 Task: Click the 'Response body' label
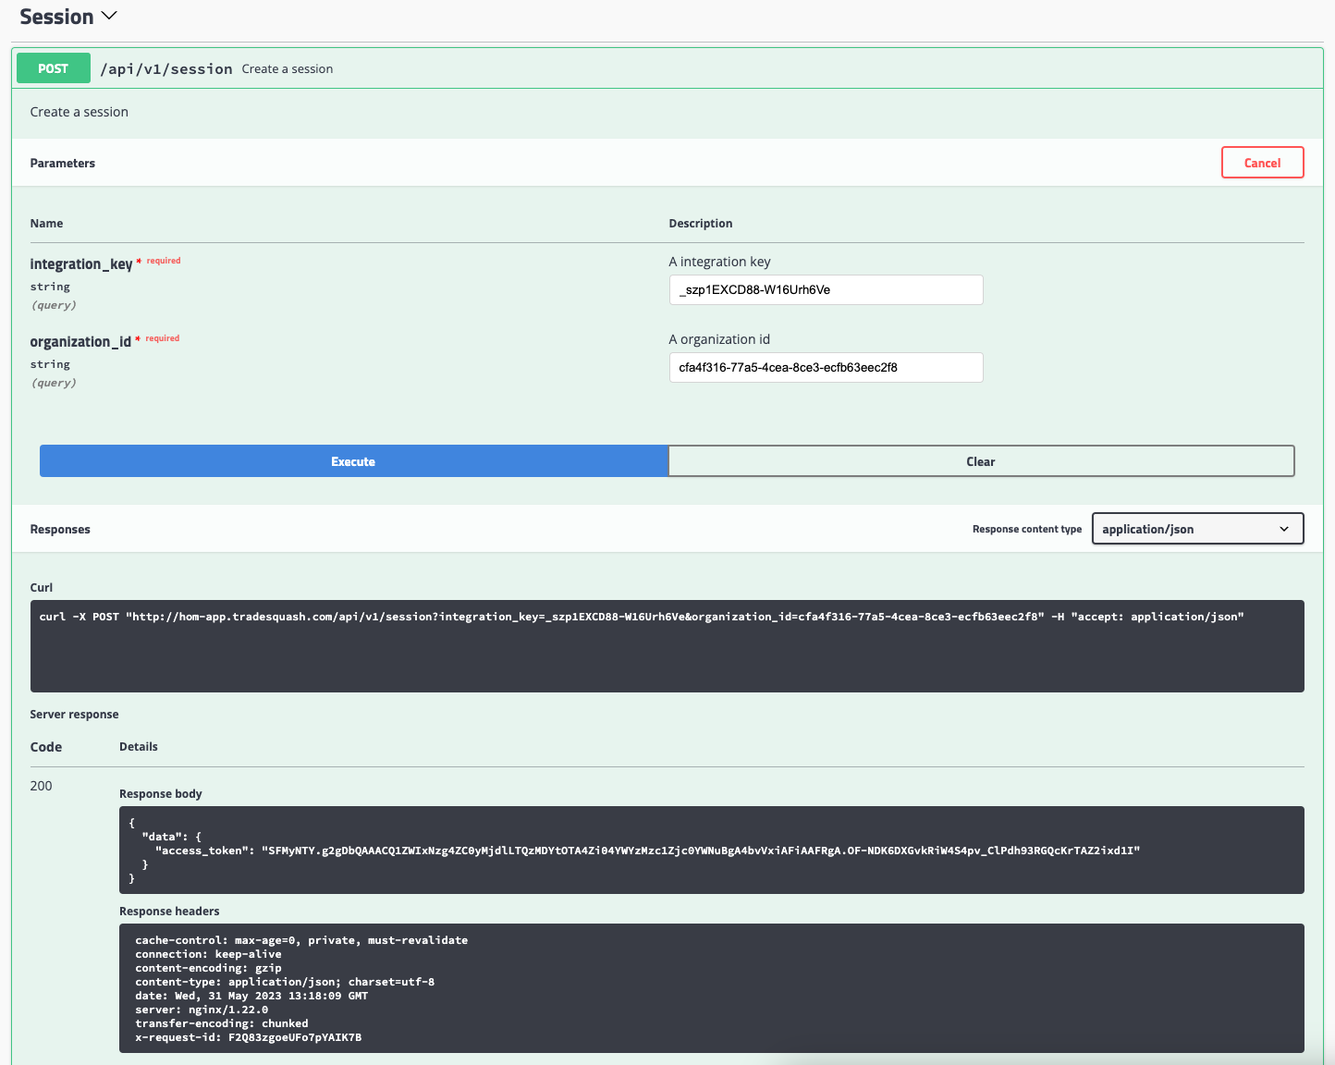click(160, 793)
